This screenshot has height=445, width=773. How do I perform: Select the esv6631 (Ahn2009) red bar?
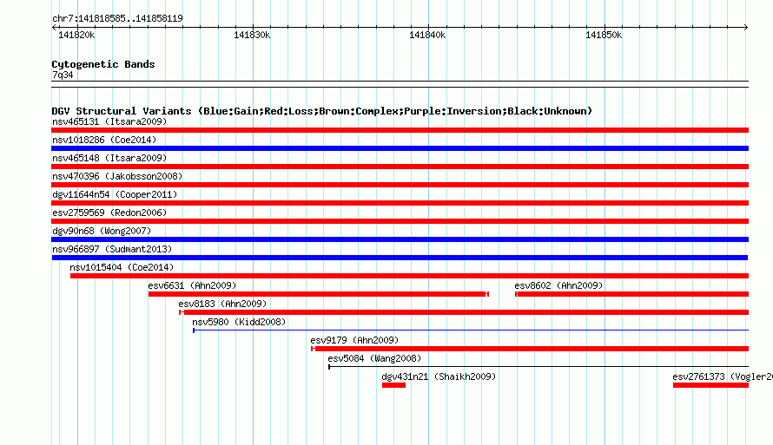(319, 294)
